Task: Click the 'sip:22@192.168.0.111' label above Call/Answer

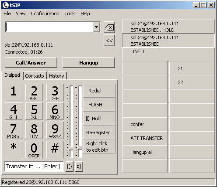Action: click(29, 45)
